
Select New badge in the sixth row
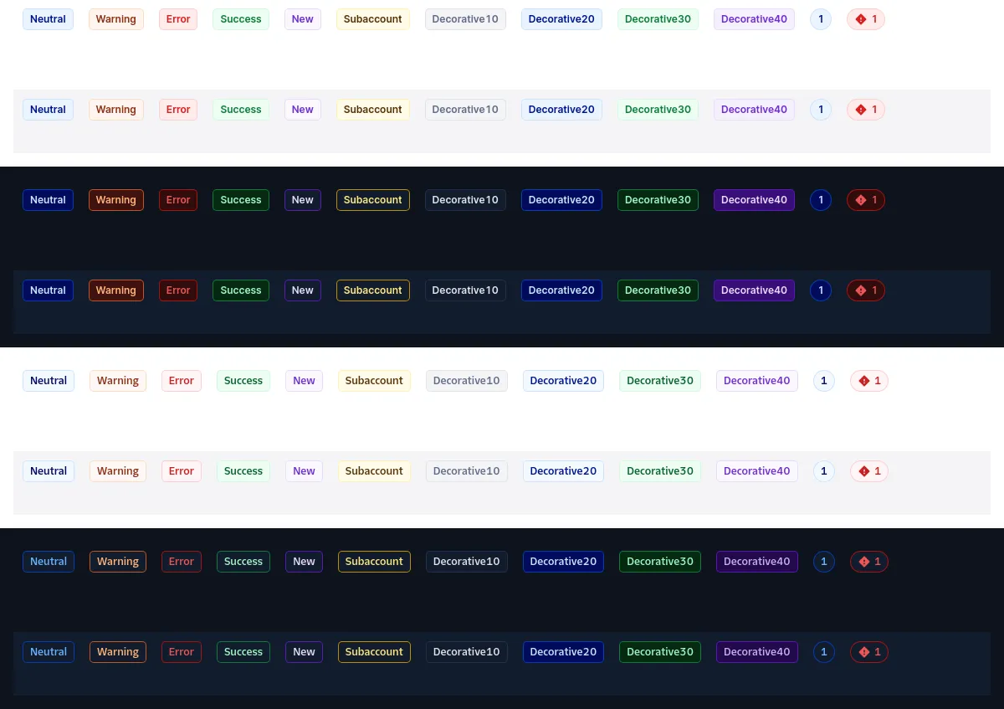(x=304, y=471)
